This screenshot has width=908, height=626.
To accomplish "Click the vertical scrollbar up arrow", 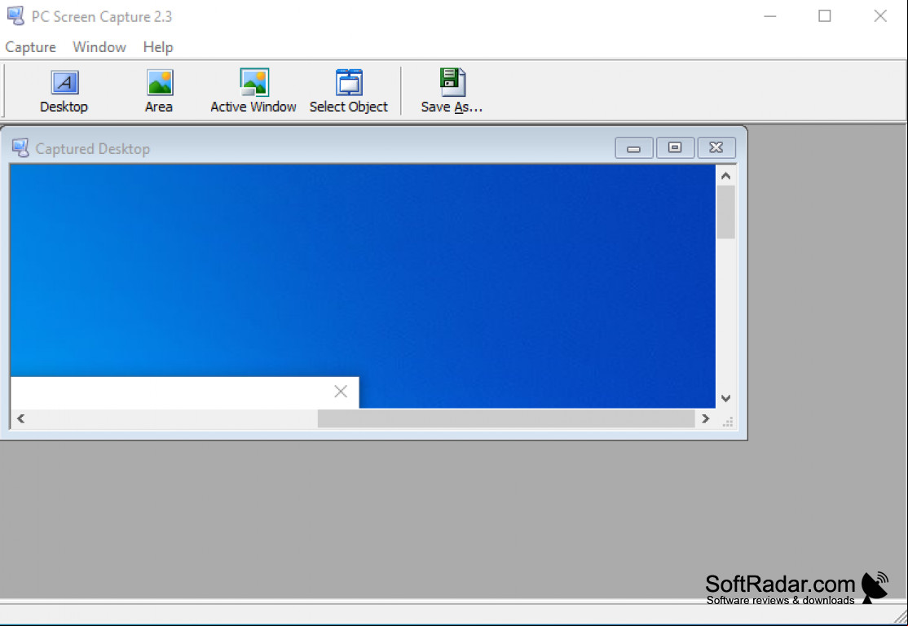I will click(725, 175).
